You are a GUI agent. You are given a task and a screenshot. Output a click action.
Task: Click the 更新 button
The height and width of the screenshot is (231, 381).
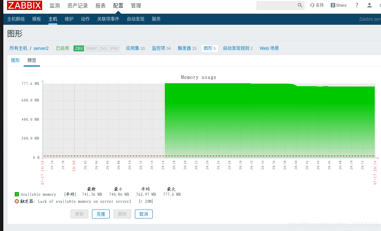(x=79, y=214)
